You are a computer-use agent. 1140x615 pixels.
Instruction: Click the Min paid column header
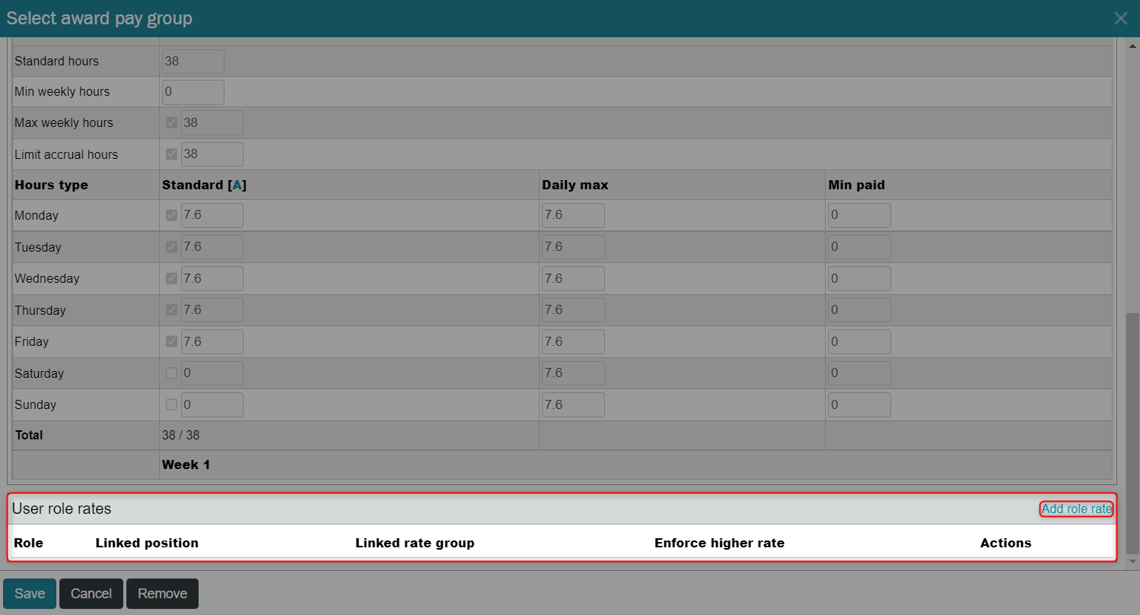856,185
